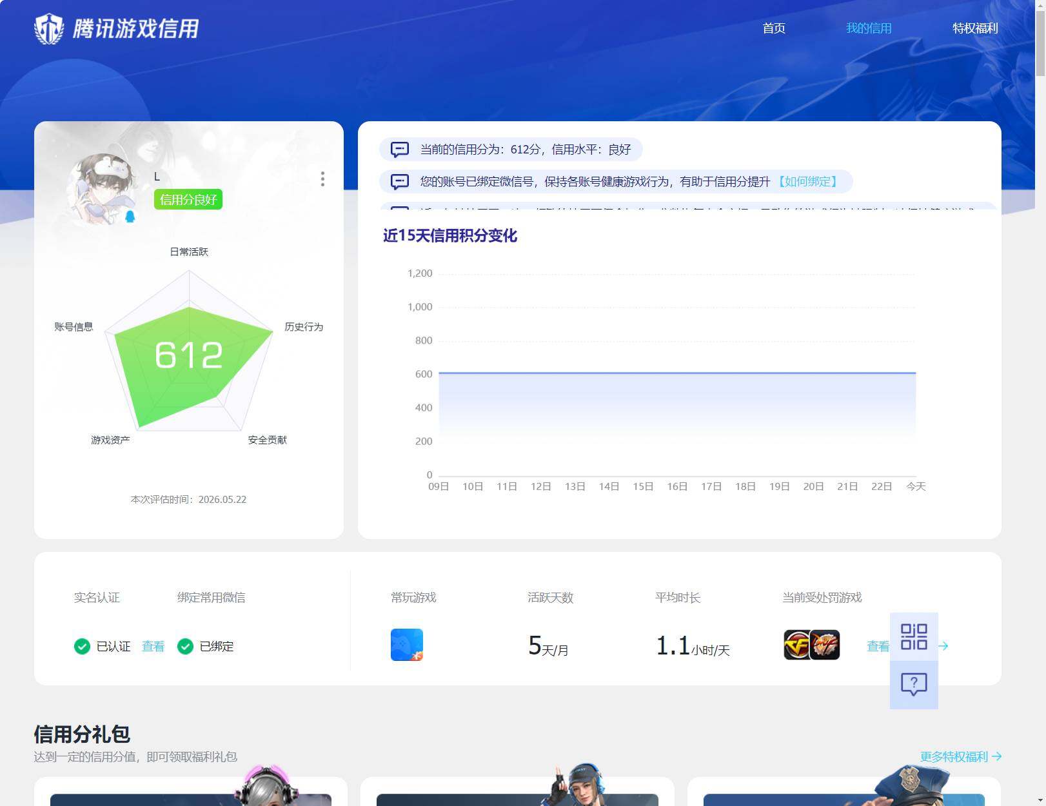The height and width of the screenshot is (806, 1046).
Task: Open the three-dot menu on profile card
Action: pyautogui.click(x=322, y=179)
